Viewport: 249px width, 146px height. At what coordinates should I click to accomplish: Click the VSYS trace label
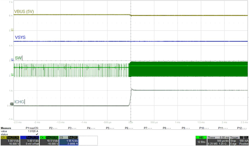point(20,38)
